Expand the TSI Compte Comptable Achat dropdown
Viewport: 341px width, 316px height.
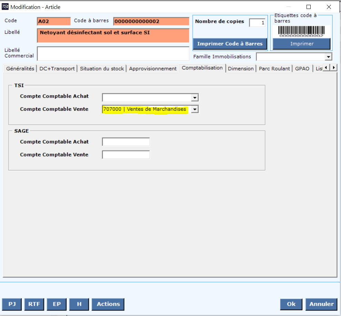(195, 98)
